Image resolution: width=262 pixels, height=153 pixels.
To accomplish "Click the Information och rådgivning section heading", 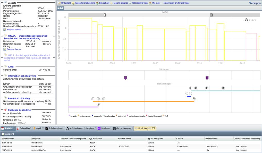I will 22,76.
